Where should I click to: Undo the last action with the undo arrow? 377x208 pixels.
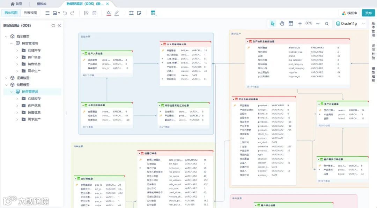(x=65, y=13)
